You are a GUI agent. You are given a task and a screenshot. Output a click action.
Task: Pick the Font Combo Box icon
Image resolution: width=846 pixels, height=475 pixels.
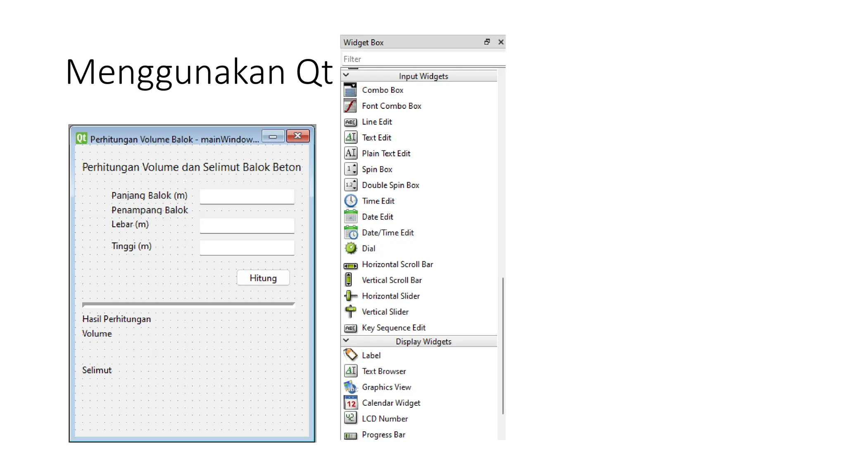(x=350, y=106)
